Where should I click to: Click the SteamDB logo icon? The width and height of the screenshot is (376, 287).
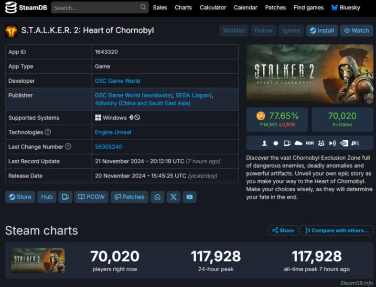(x=11, y=8)
